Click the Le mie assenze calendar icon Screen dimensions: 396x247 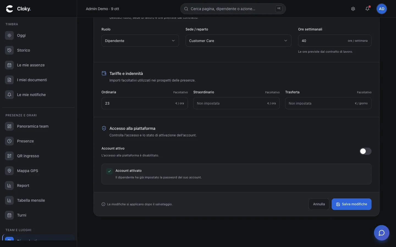[x=9, y=65]
